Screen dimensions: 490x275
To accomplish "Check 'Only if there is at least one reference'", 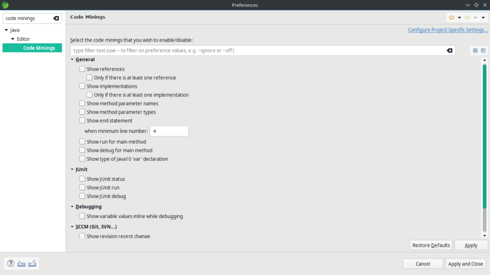I will pyautogui.click(x=89, y=77).
